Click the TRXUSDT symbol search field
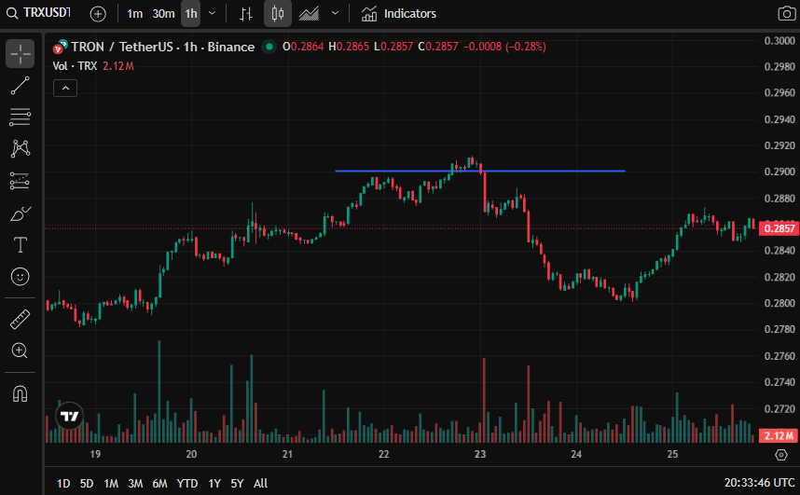 tap(47, 13)
